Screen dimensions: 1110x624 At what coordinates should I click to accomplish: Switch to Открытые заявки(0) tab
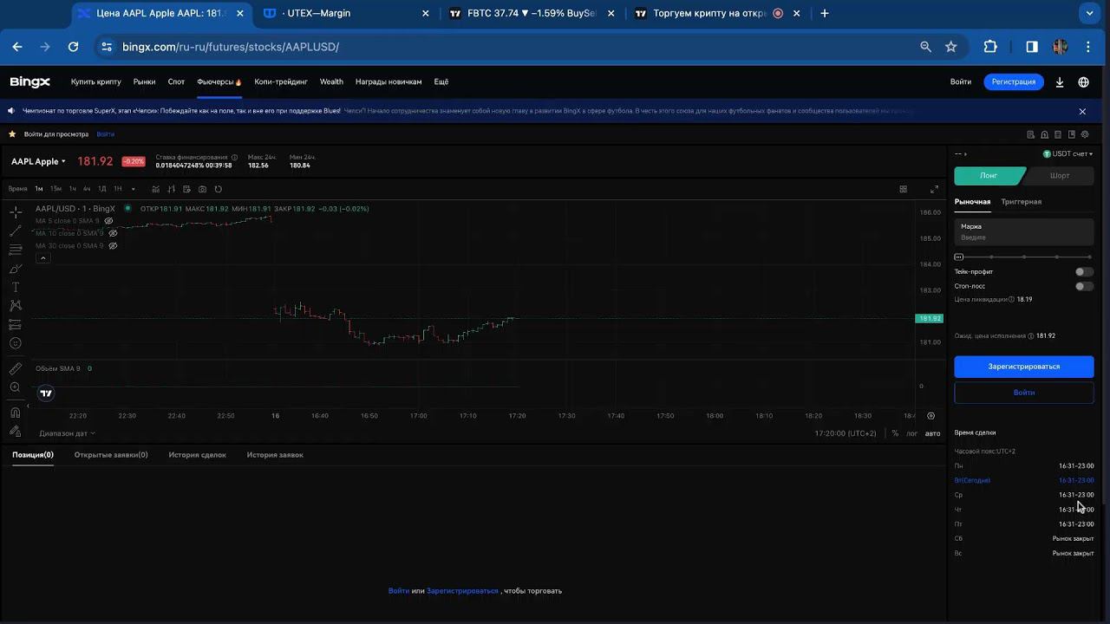click(x=111, y=455)
